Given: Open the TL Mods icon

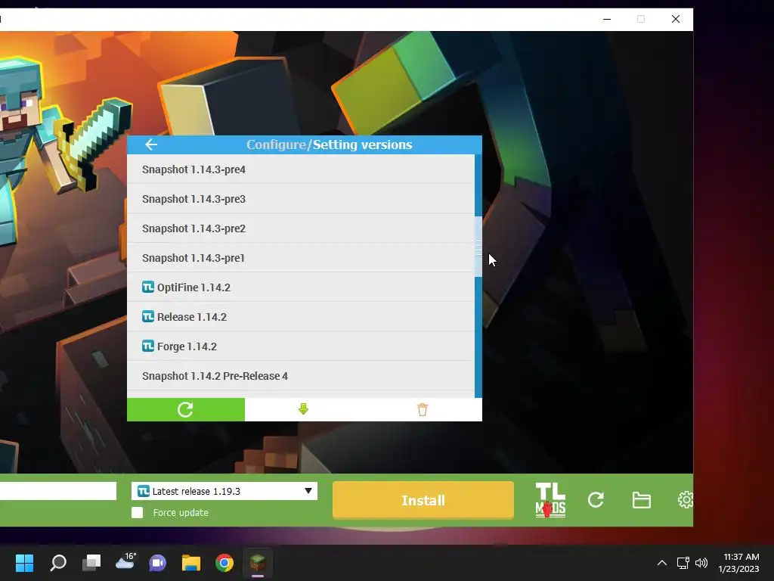Looking at the screenshot, I should tap(550, 500).
